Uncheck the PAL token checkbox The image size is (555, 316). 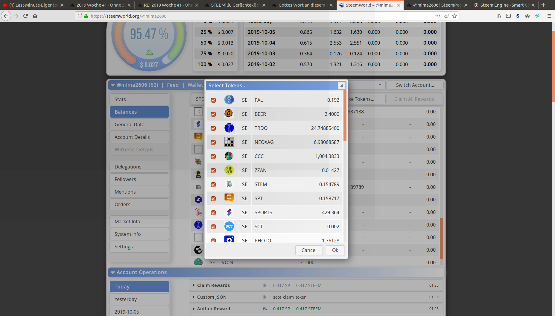coord(213,100)
